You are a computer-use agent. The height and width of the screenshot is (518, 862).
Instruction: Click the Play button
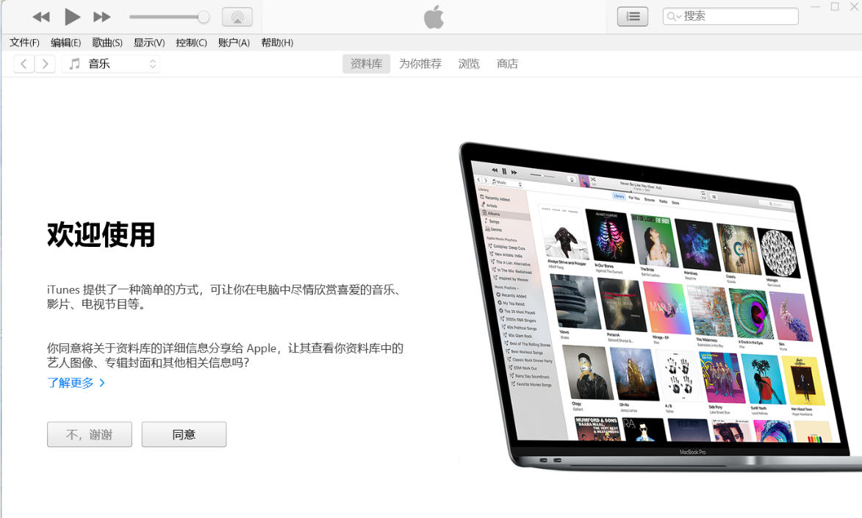tap(71, 16)
